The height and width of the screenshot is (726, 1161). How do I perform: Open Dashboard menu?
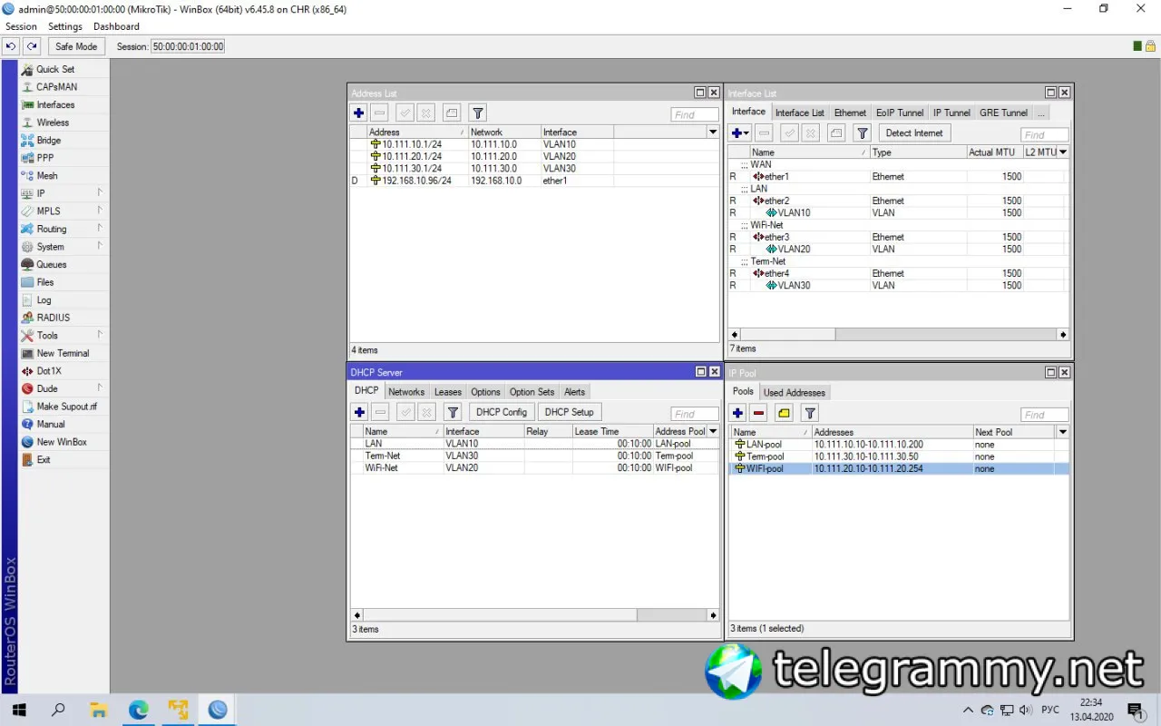(116, 26)
